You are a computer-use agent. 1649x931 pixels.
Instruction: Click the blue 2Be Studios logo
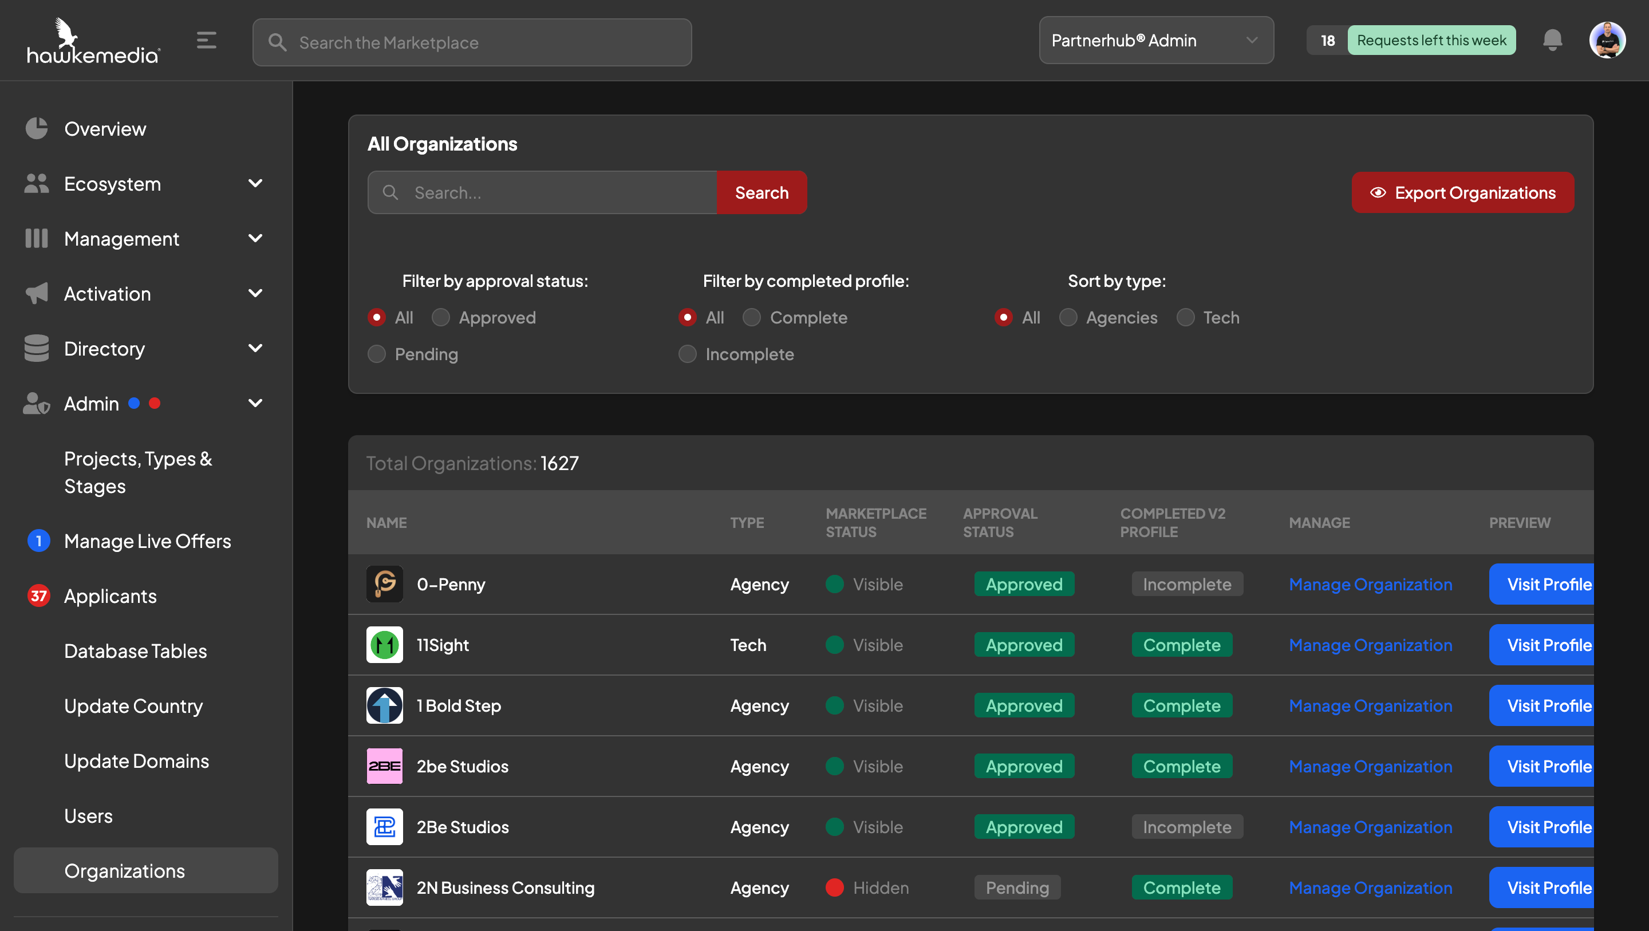385,827
